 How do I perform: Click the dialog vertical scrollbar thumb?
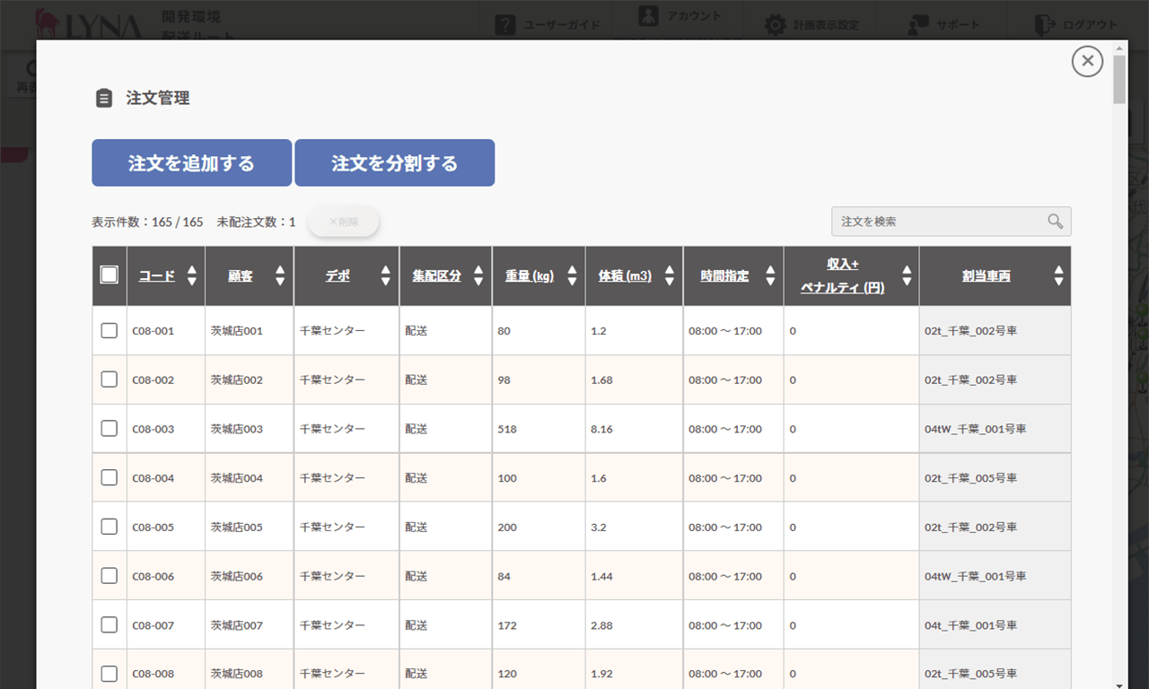click(1118, 79)
